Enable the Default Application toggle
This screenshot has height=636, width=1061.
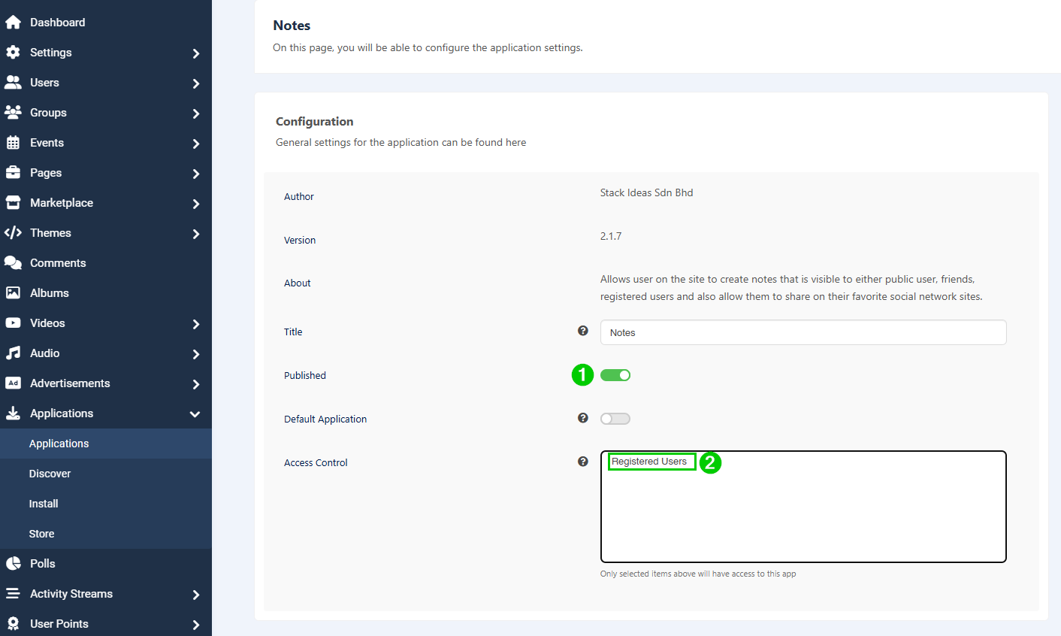(x=615, y=418)
